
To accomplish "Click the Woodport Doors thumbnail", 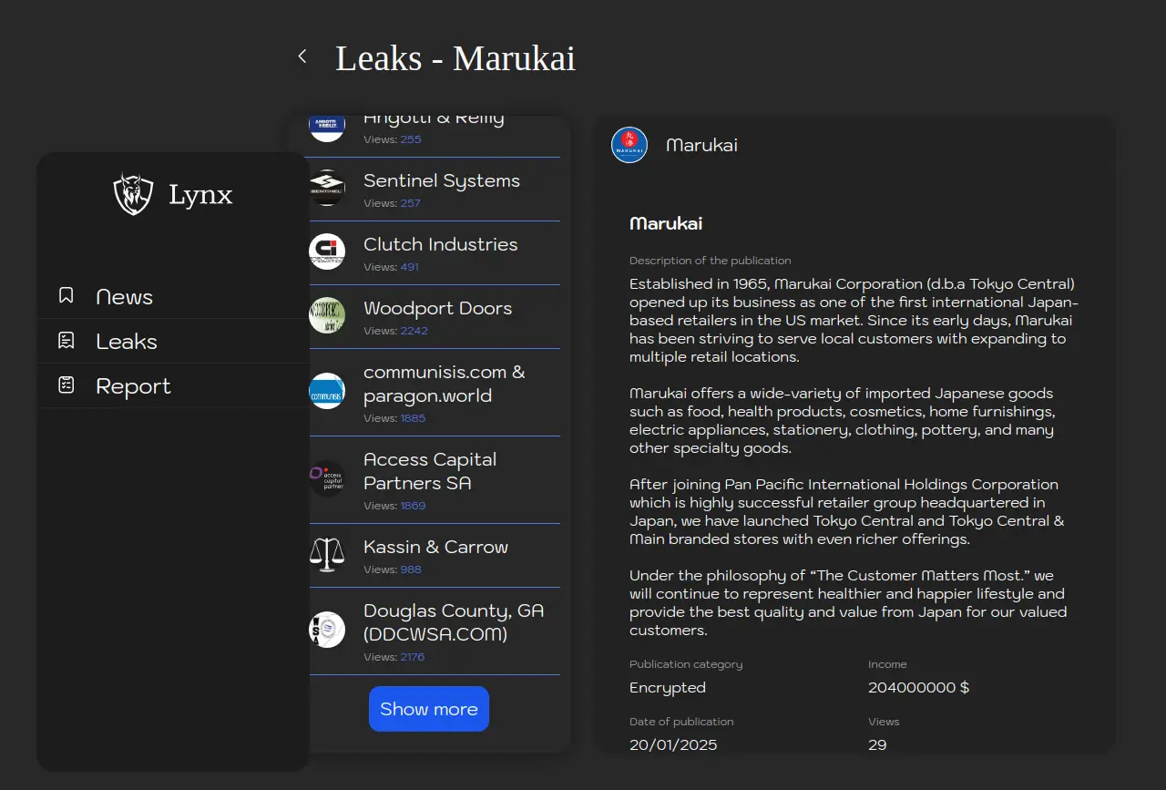I will tap(327, 315).
